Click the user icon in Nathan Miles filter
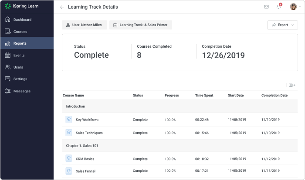This screenshot has width=305, height=180. click(68, 25)
